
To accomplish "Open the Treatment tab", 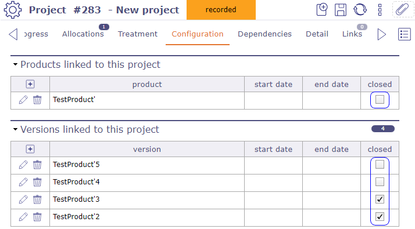I will (x=138, y=34).
